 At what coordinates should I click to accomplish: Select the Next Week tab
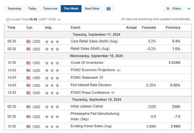coord(92,9)
